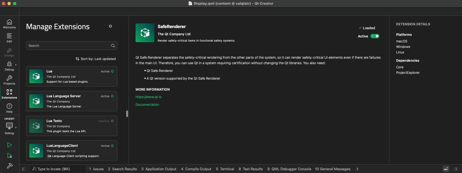Viewport: 462px width, 173px height.
Task: Open Help mode in sidebar
Action: point(9,108)
